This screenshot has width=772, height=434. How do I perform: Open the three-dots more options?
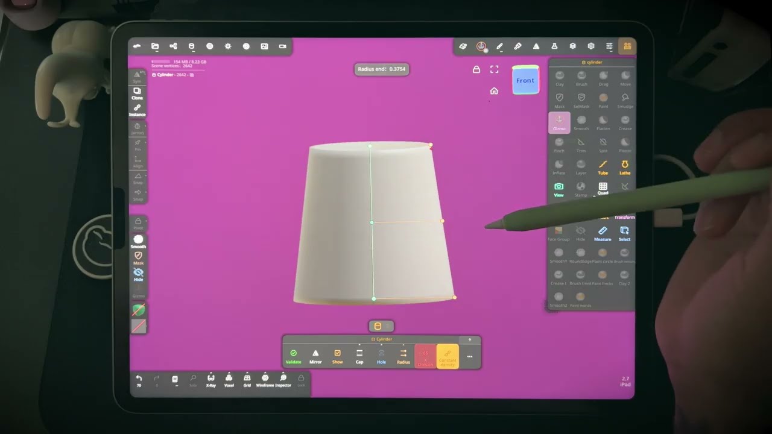pyautogui.click(x=469, y=357)
